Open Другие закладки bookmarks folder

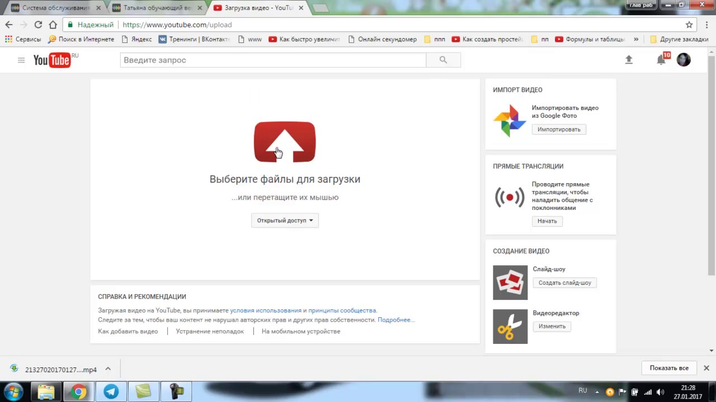(679, 39)
